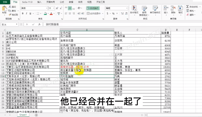This screenshot has width=202, height=117.
Task: Decrease the cell indent
Action: point(79,13)
